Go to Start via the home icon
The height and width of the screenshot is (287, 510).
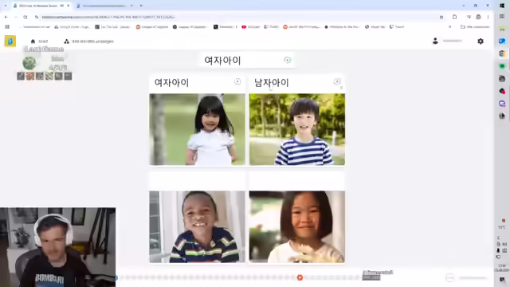click(x=39, y=41)
